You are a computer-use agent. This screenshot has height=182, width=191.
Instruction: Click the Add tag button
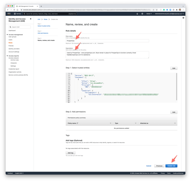[x=70, y=153]
